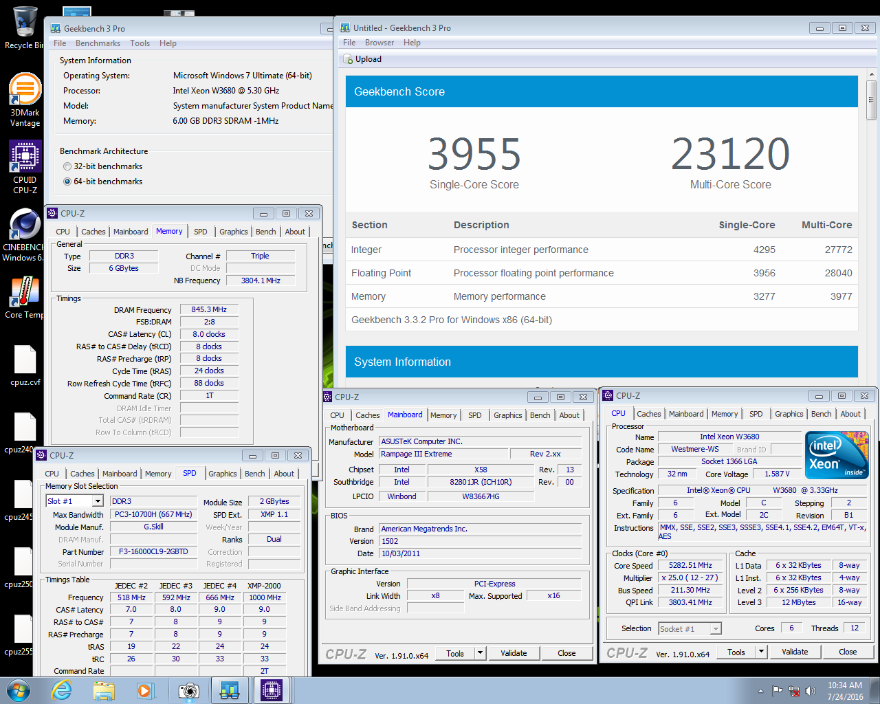Image resolution: width=880 pixels, height=704 pixels.
Task: Show hidden system tray icons
Action: pos(760,691)
